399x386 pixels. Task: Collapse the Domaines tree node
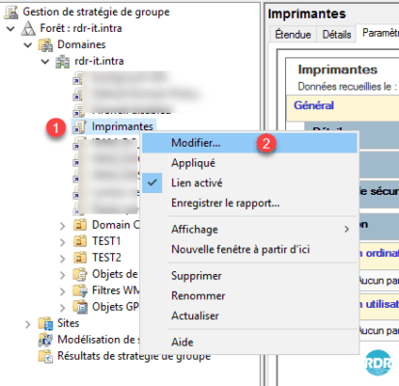[x=28, y=45]
